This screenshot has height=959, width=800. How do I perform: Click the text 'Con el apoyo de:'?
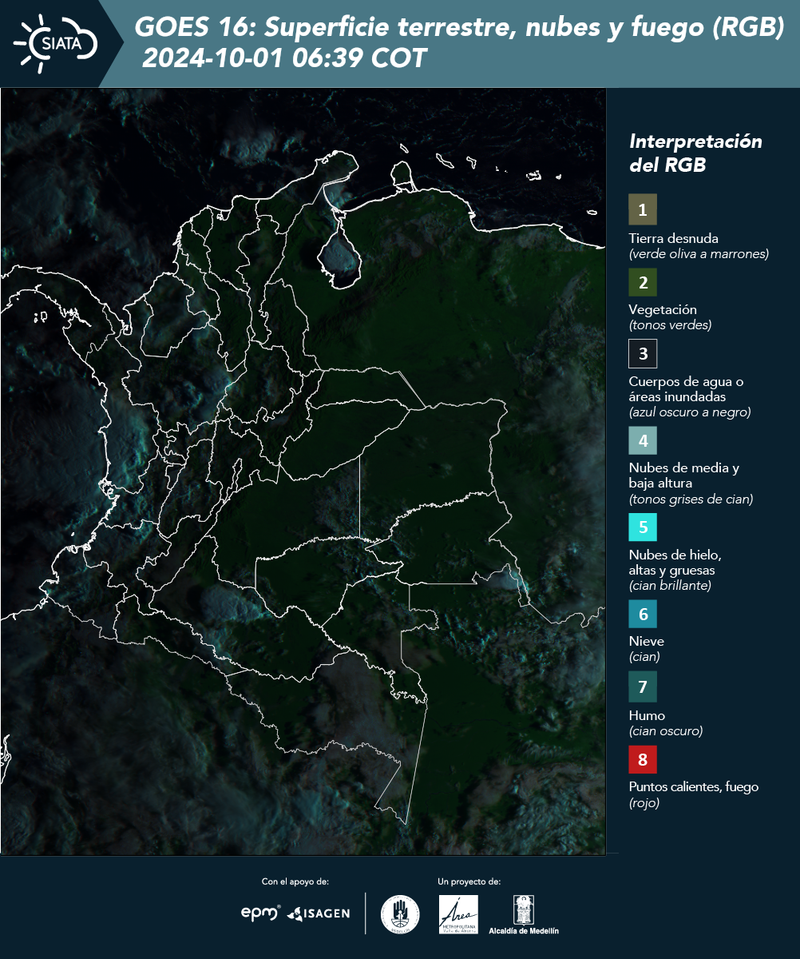[x=295, y=881]
